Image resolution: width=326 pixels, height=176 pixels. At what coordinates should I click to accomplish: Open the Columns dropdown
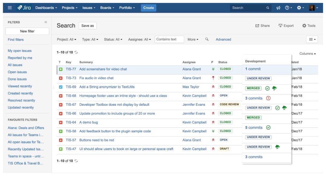click(x=308, y=53)
